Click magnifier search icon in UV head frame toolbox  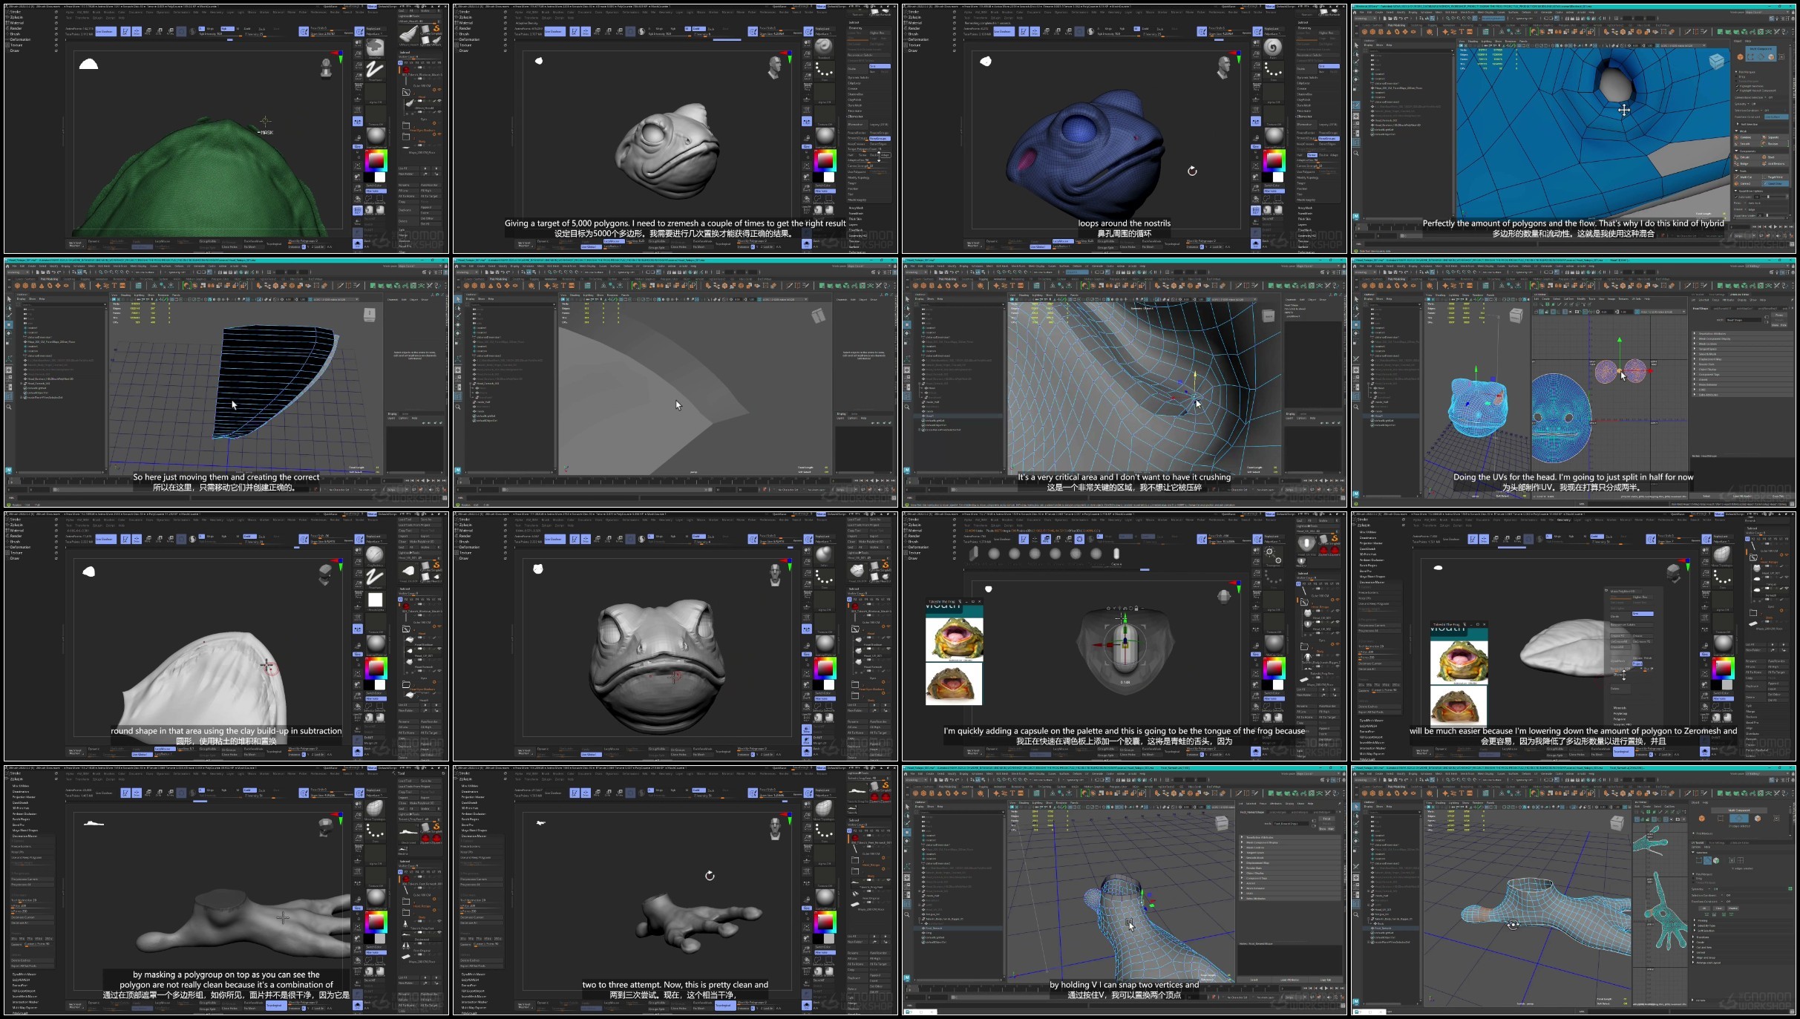point(1355,407)
